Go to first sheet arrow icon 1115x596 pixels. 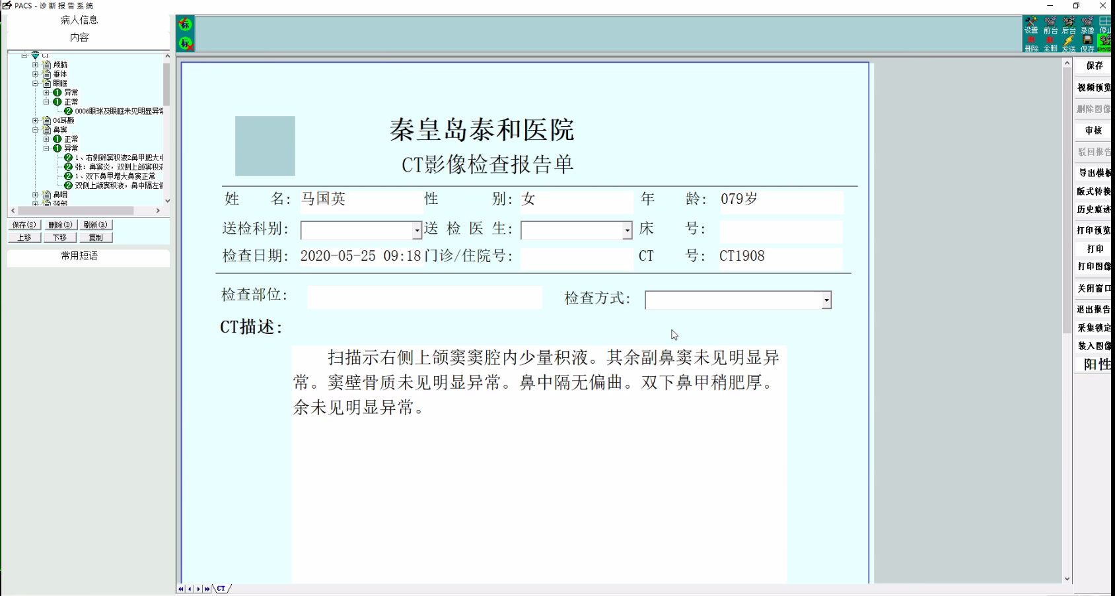click(181, 589)
